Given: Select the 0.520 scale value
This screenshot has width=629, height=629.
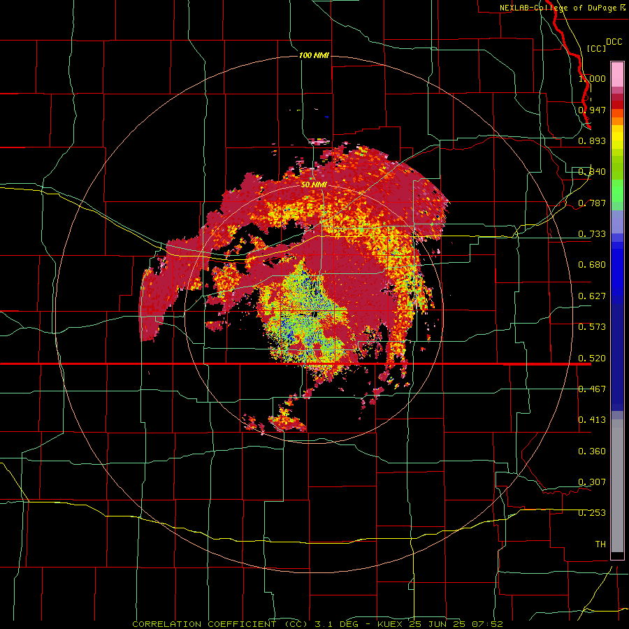Looking at the screenshot, I should coord(592,359).
